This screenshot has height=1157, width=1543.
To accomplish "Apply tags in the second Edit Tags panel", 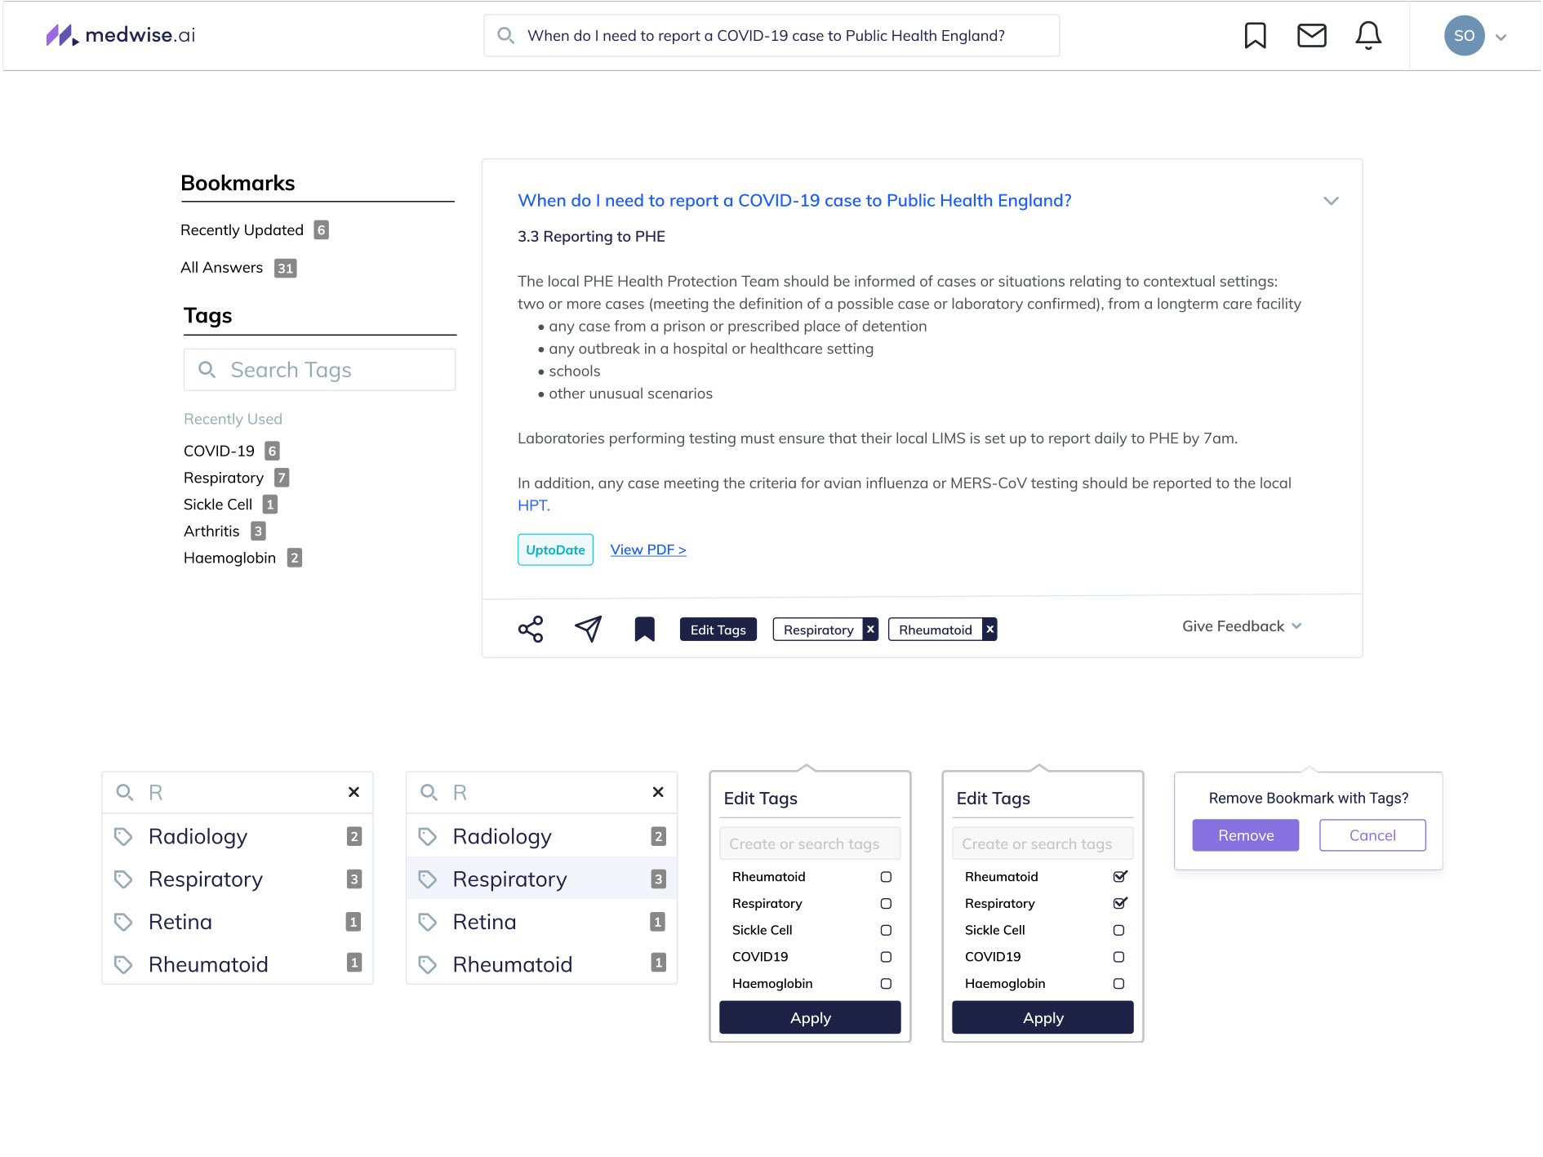I will click(1043, 1017).
